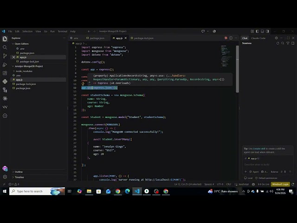
Task: Open the Search view in activity bar
Action: coord(5,47)
